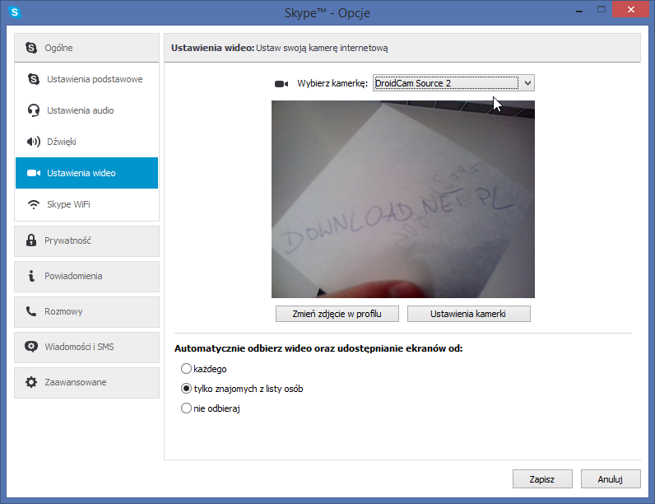The width and height of the screenshot is (655, 504).
Task: Expand the Wiadomości i SMS section
Action: (87, 348)
